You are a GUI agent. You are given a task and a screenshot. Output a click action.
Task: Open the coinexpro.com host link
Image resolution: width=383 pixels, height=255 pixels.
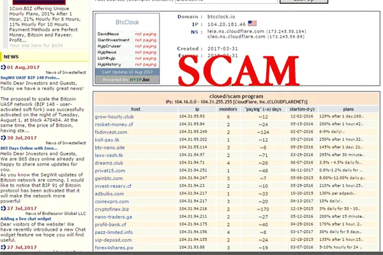coord(112,202)
